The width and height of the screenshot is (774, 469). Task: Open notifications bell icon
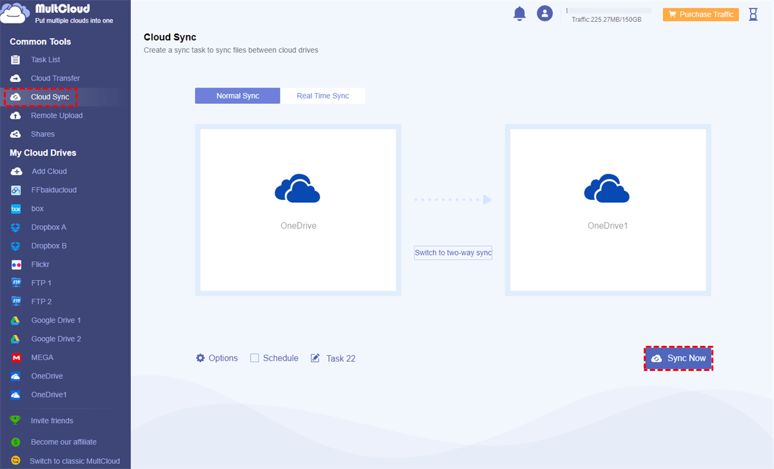coord(520,14)
